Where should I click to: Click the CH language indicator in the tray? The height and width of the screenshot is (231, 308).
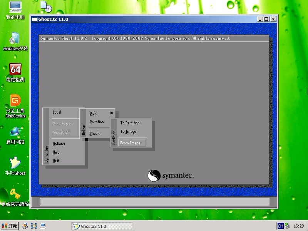[280, 226]
